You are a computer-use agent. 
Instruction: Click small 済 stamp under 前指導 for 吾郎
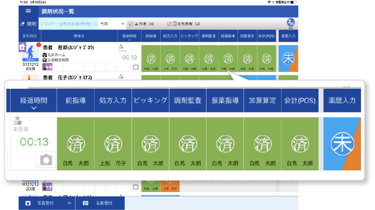(151, 59)
